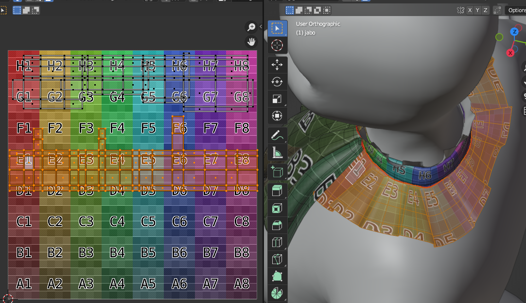
Task: Choose invert selection mode in 3D viewport header
Action: [317, 10]
